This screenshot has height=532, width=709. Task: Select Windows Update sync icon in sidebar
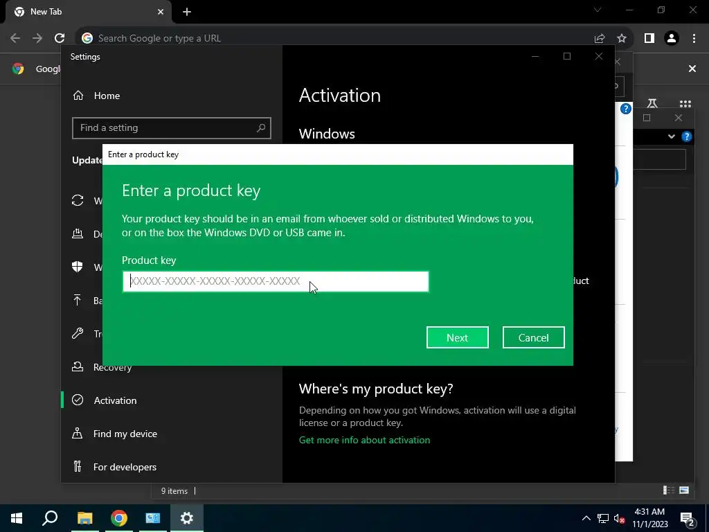[78, 200]
